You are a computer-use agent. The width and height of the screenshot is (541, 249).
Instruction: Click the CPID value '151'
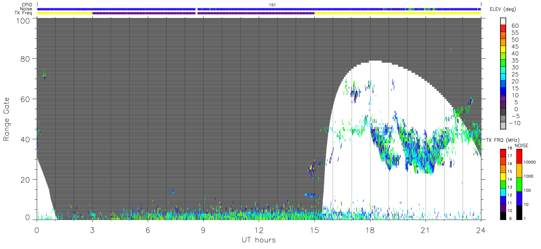click(272, 5)
